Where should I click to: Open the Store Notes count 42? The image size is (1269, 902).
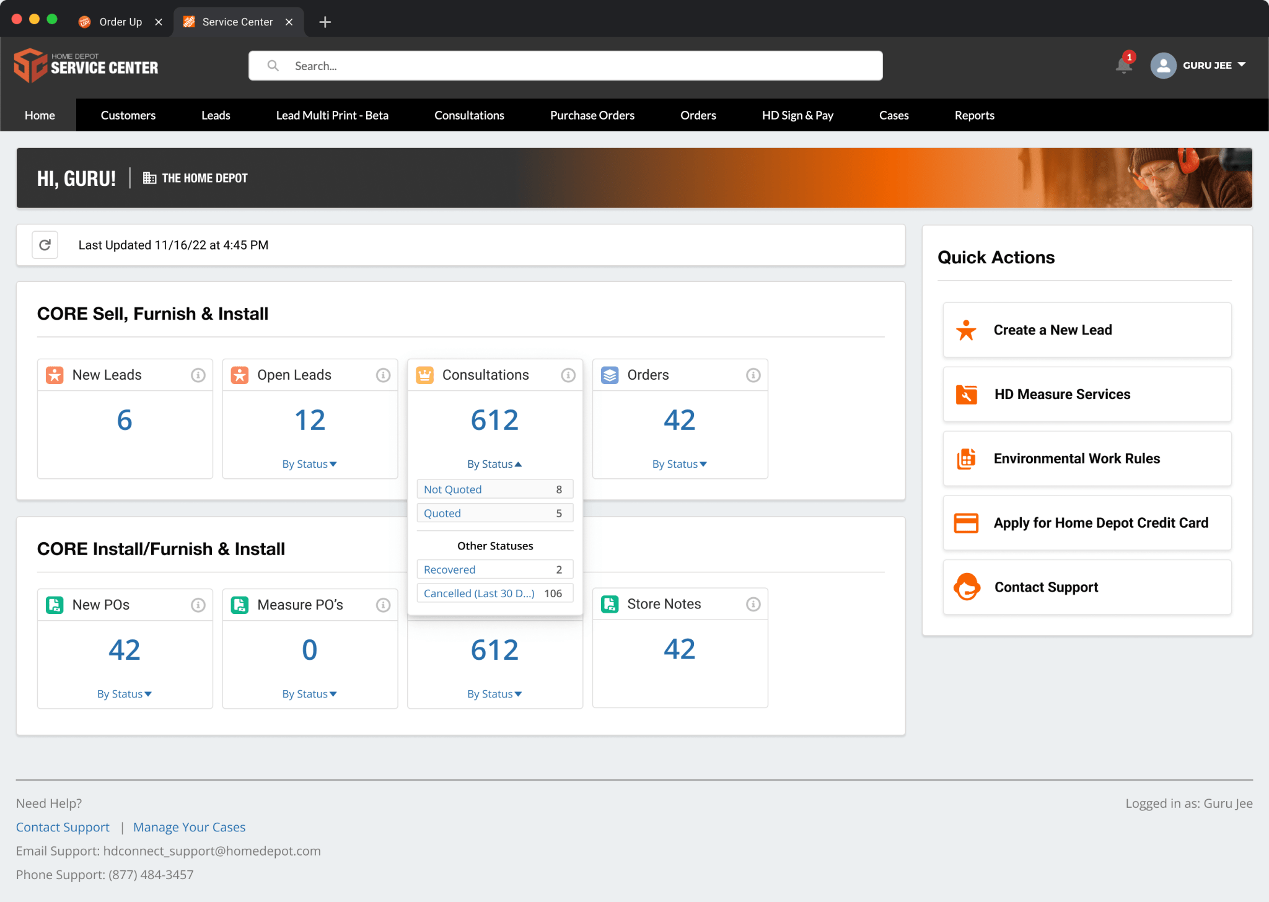click(x=679, y=650)
